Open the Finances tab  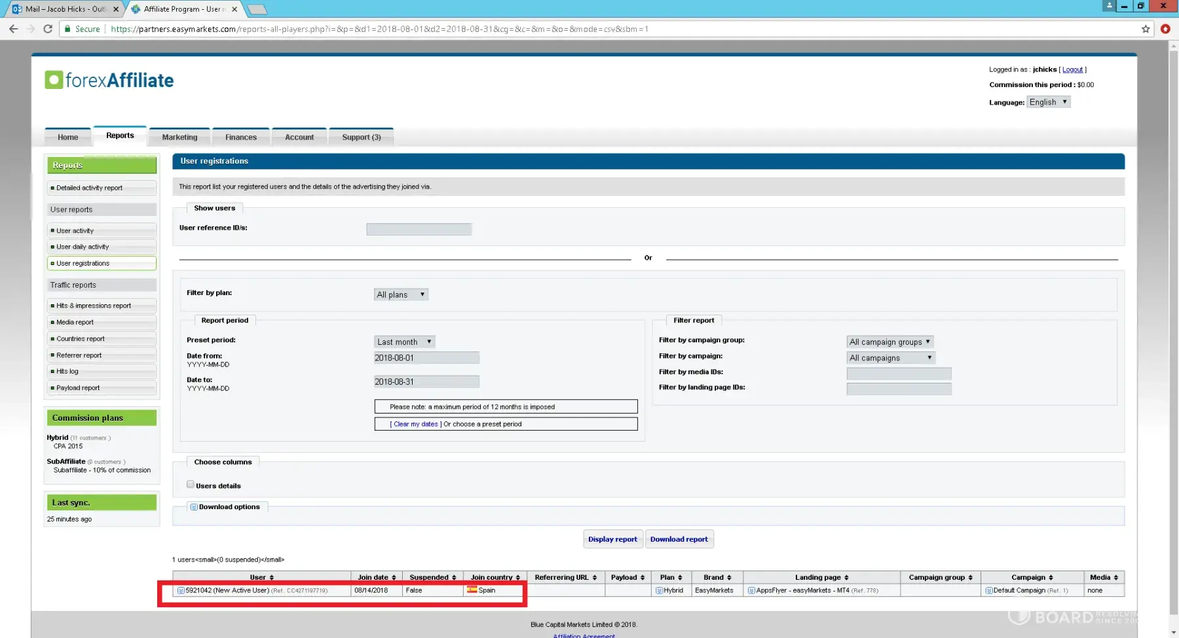241,137
